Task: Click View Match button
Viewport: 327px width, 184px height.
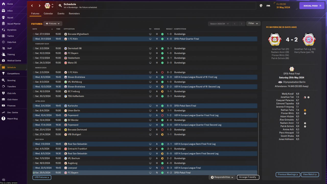Action: [310, 175]
